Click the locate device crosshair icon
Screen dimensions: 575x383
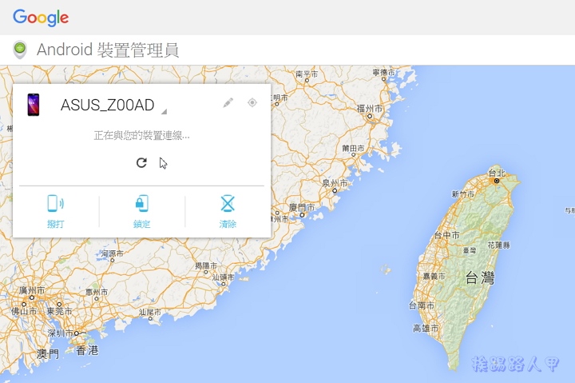pyautogui.click(x=252, y=102)
